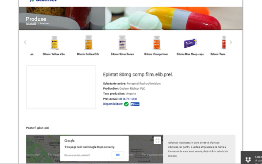Click the Facebook Share button

[135, 104]
